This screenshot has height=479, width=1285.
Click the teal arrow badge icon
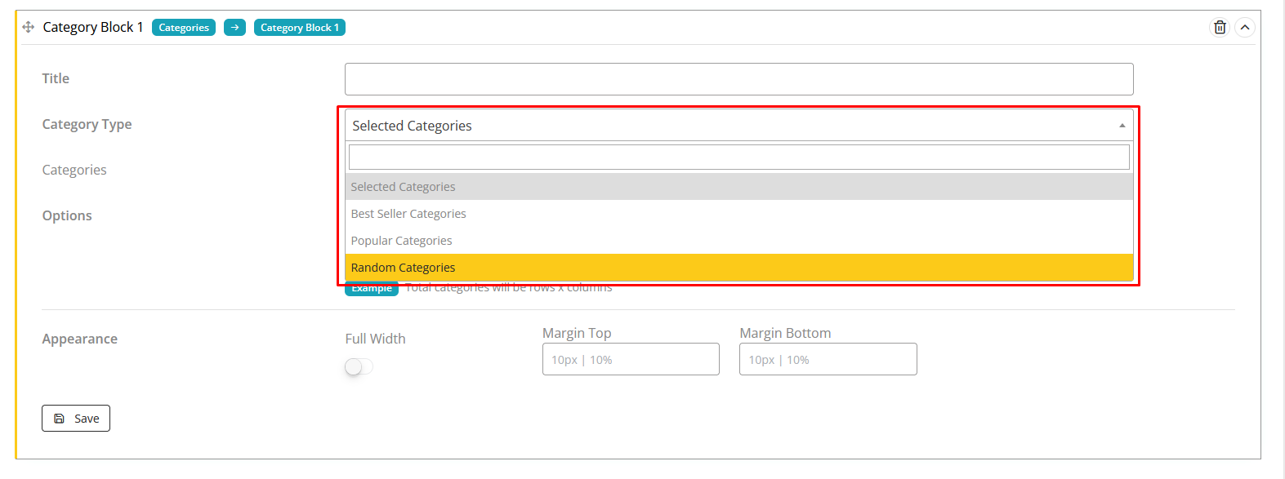[x=234, y=28]
